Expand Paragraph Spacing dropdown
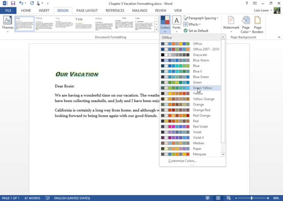This screenshot has height=201, width=283. (x=201, y=18)
